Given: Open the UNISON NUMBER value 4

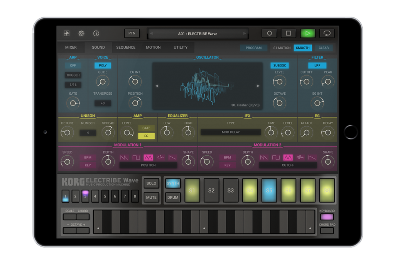Looking at the screenshot, I should pyautogui.click(x=88, y=133).
